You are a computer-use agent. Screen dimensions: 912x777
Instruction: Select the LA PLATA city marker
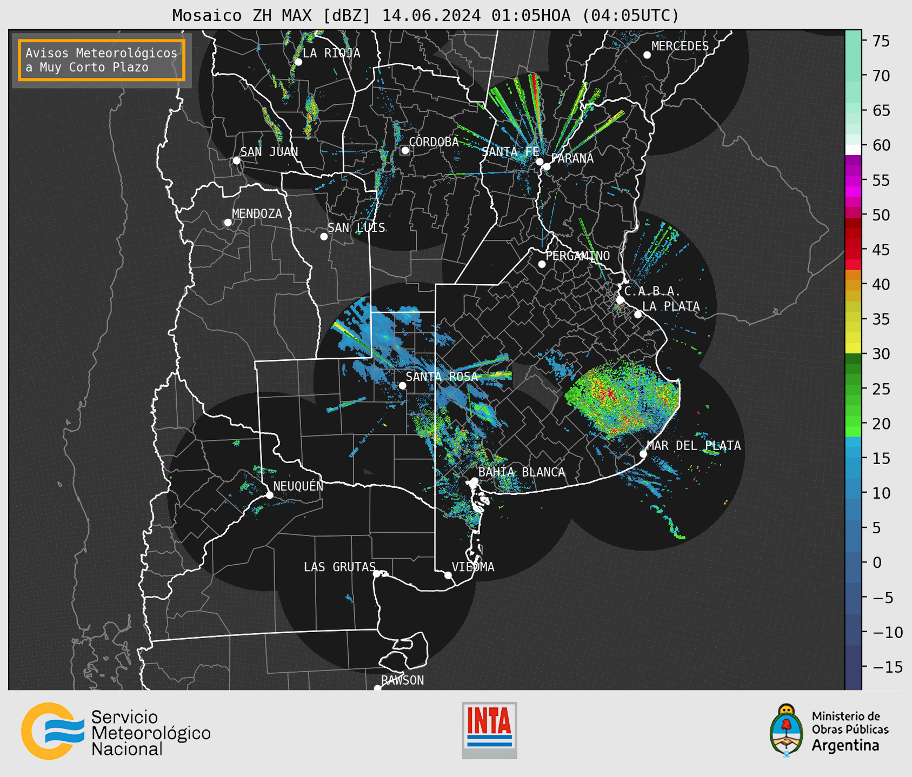click(x=638, y=314)
